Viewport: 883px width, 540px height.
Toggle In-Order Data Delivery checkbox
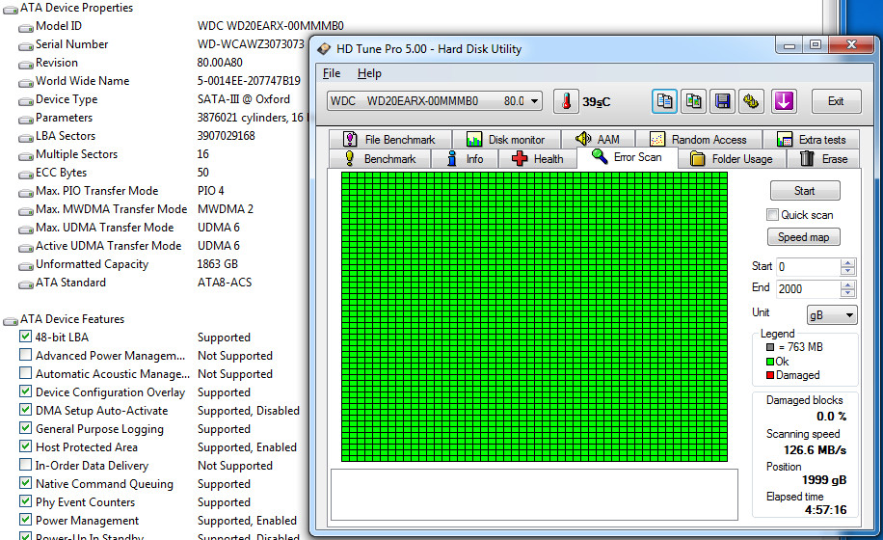tap(25, 465)
